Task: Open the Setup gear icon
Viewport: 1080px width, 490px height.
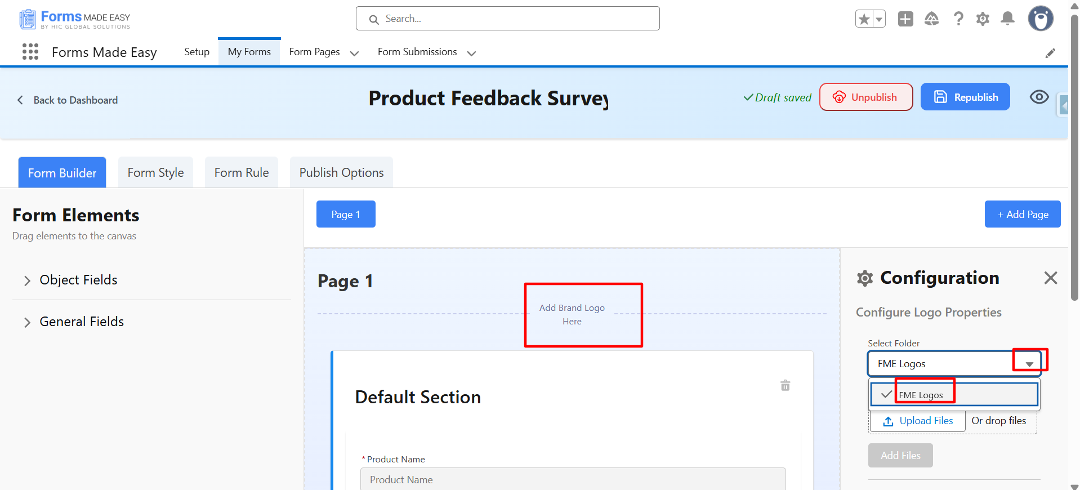Action: [x=983, y=19]
